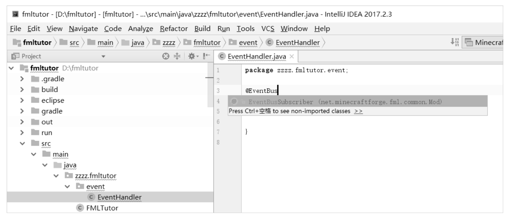This screenshot has height=217, width=509.
Task: Collapse the event package node
Action: pos(68,187)
